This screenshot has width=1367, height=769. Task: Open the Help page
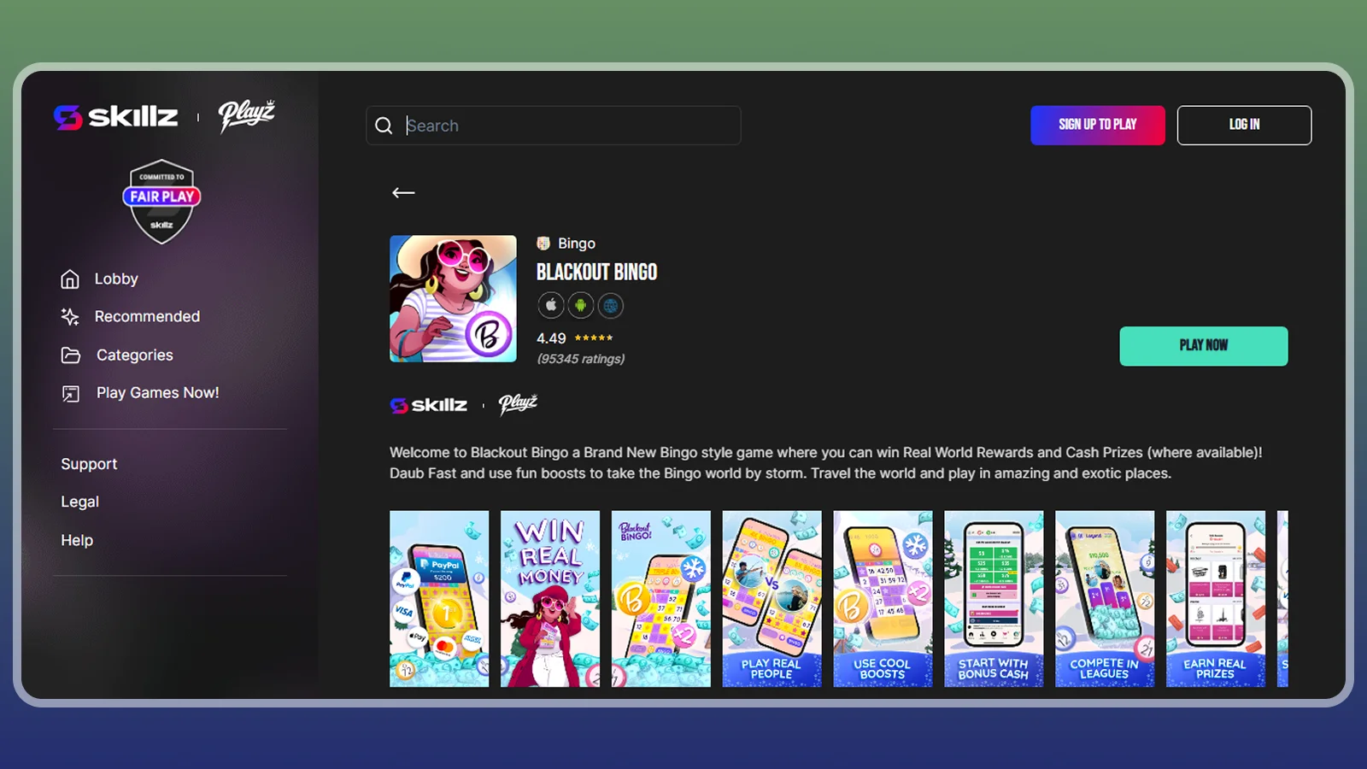pos(77,540)
